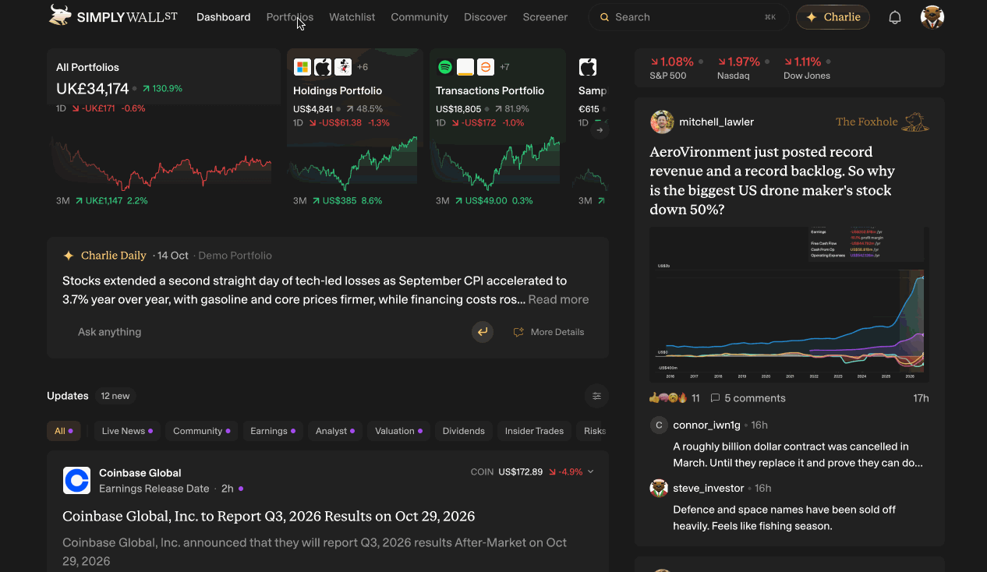Screen dimensions: 987x572
Task: Go to the Discover nav tab
Action: click(x=486, y=17)
